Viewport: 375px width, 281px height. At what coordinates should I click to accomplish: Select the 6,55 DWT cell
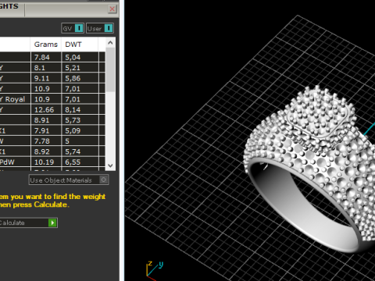[80, 162]
